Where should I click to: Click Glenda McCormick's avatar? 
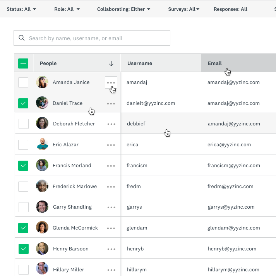point(42,227)
